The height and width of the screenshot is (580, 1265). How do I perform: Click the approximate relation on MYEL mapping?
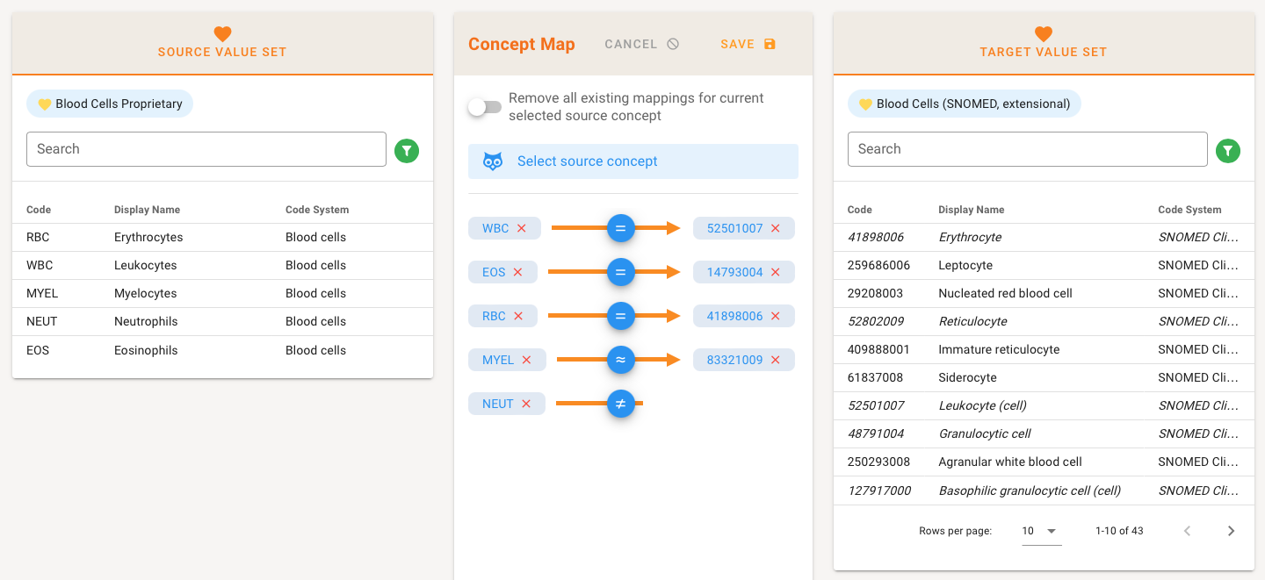[x=620, y=360]
